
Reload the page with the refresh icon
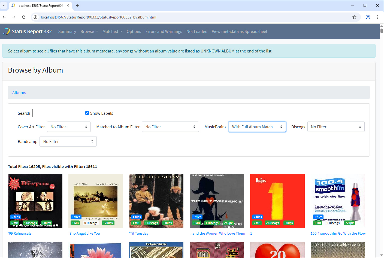point(24,17)
